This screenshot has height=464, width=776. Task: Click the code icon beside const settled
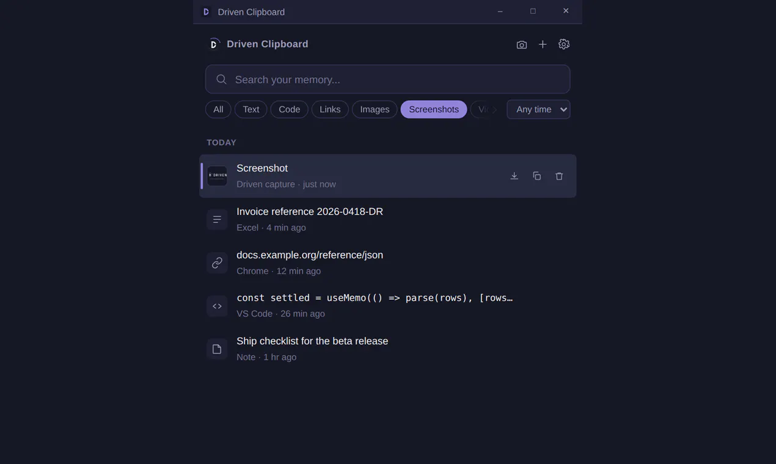coord(217,306)
